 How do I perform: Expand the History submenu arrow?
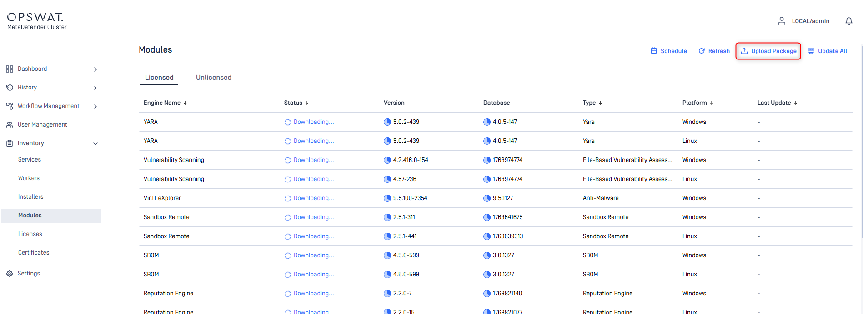(95, 88)
